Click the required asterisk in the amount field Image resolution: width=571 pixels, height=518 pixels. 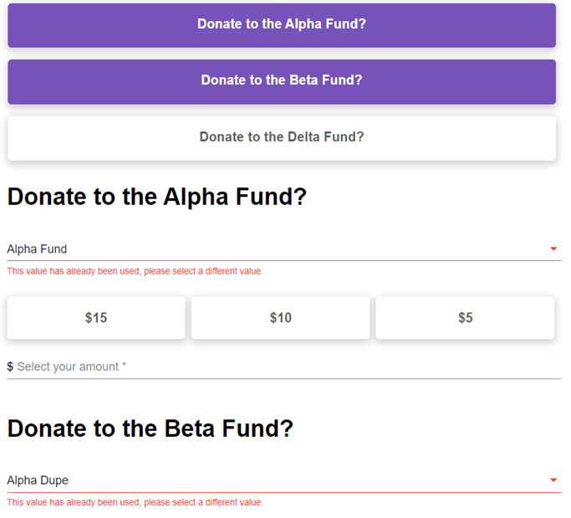tap(124, 367)
